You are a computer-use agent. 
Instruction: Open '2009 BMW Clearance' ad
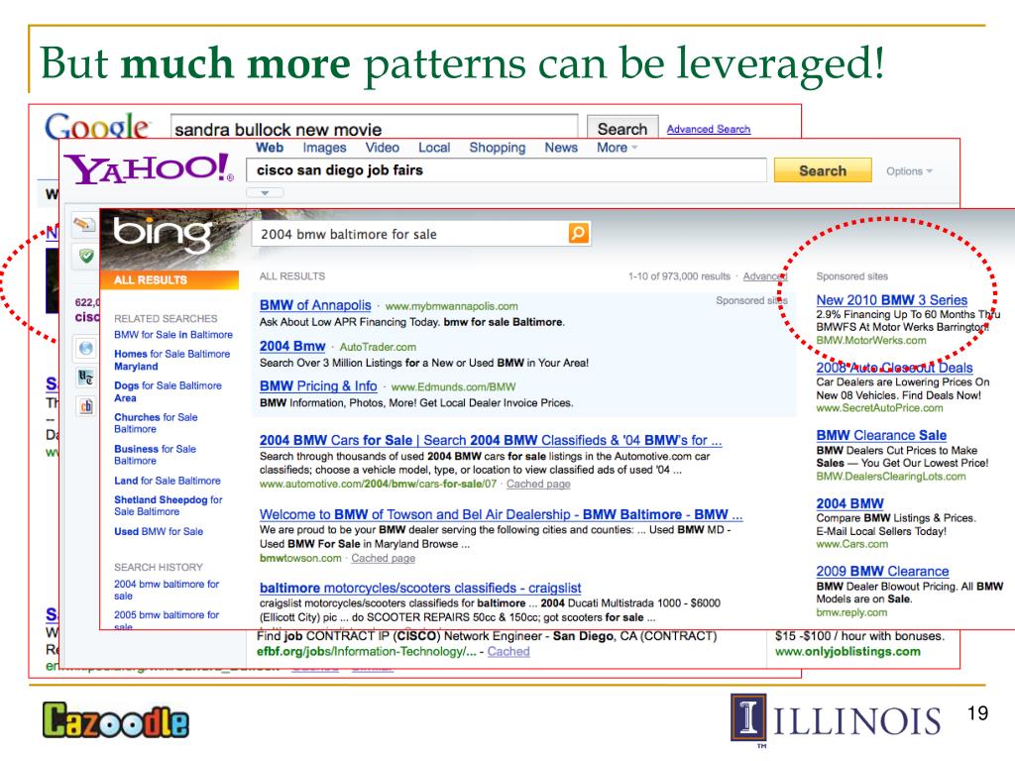pos(882,572)
